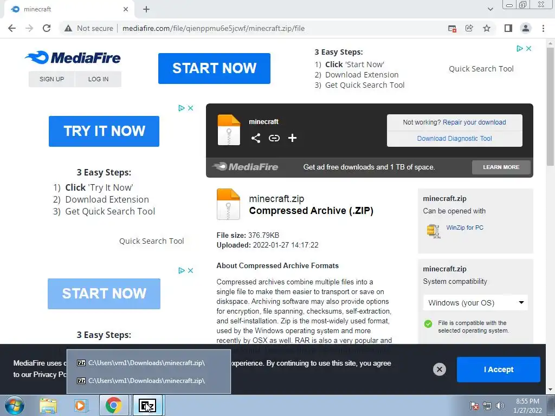This screenshot has height=416, width=555.
Task: Open the WinZip for PC link
Action: click(x=464, y=227)
